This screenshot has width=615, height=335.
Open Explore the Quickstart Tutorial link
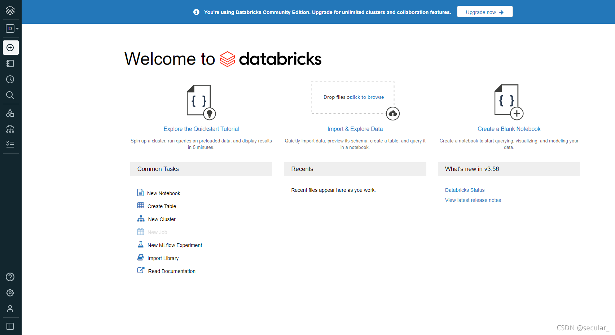pos(201,129)
